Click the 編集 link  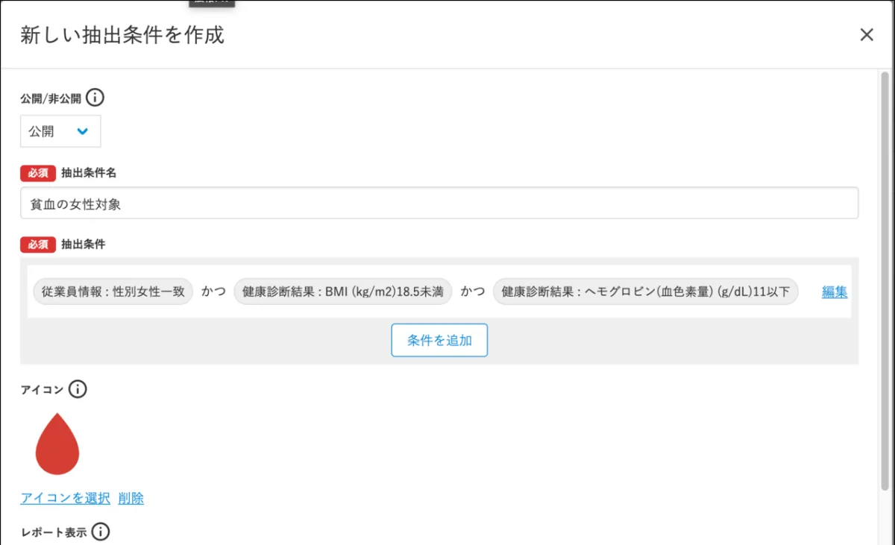pos(835,292)
